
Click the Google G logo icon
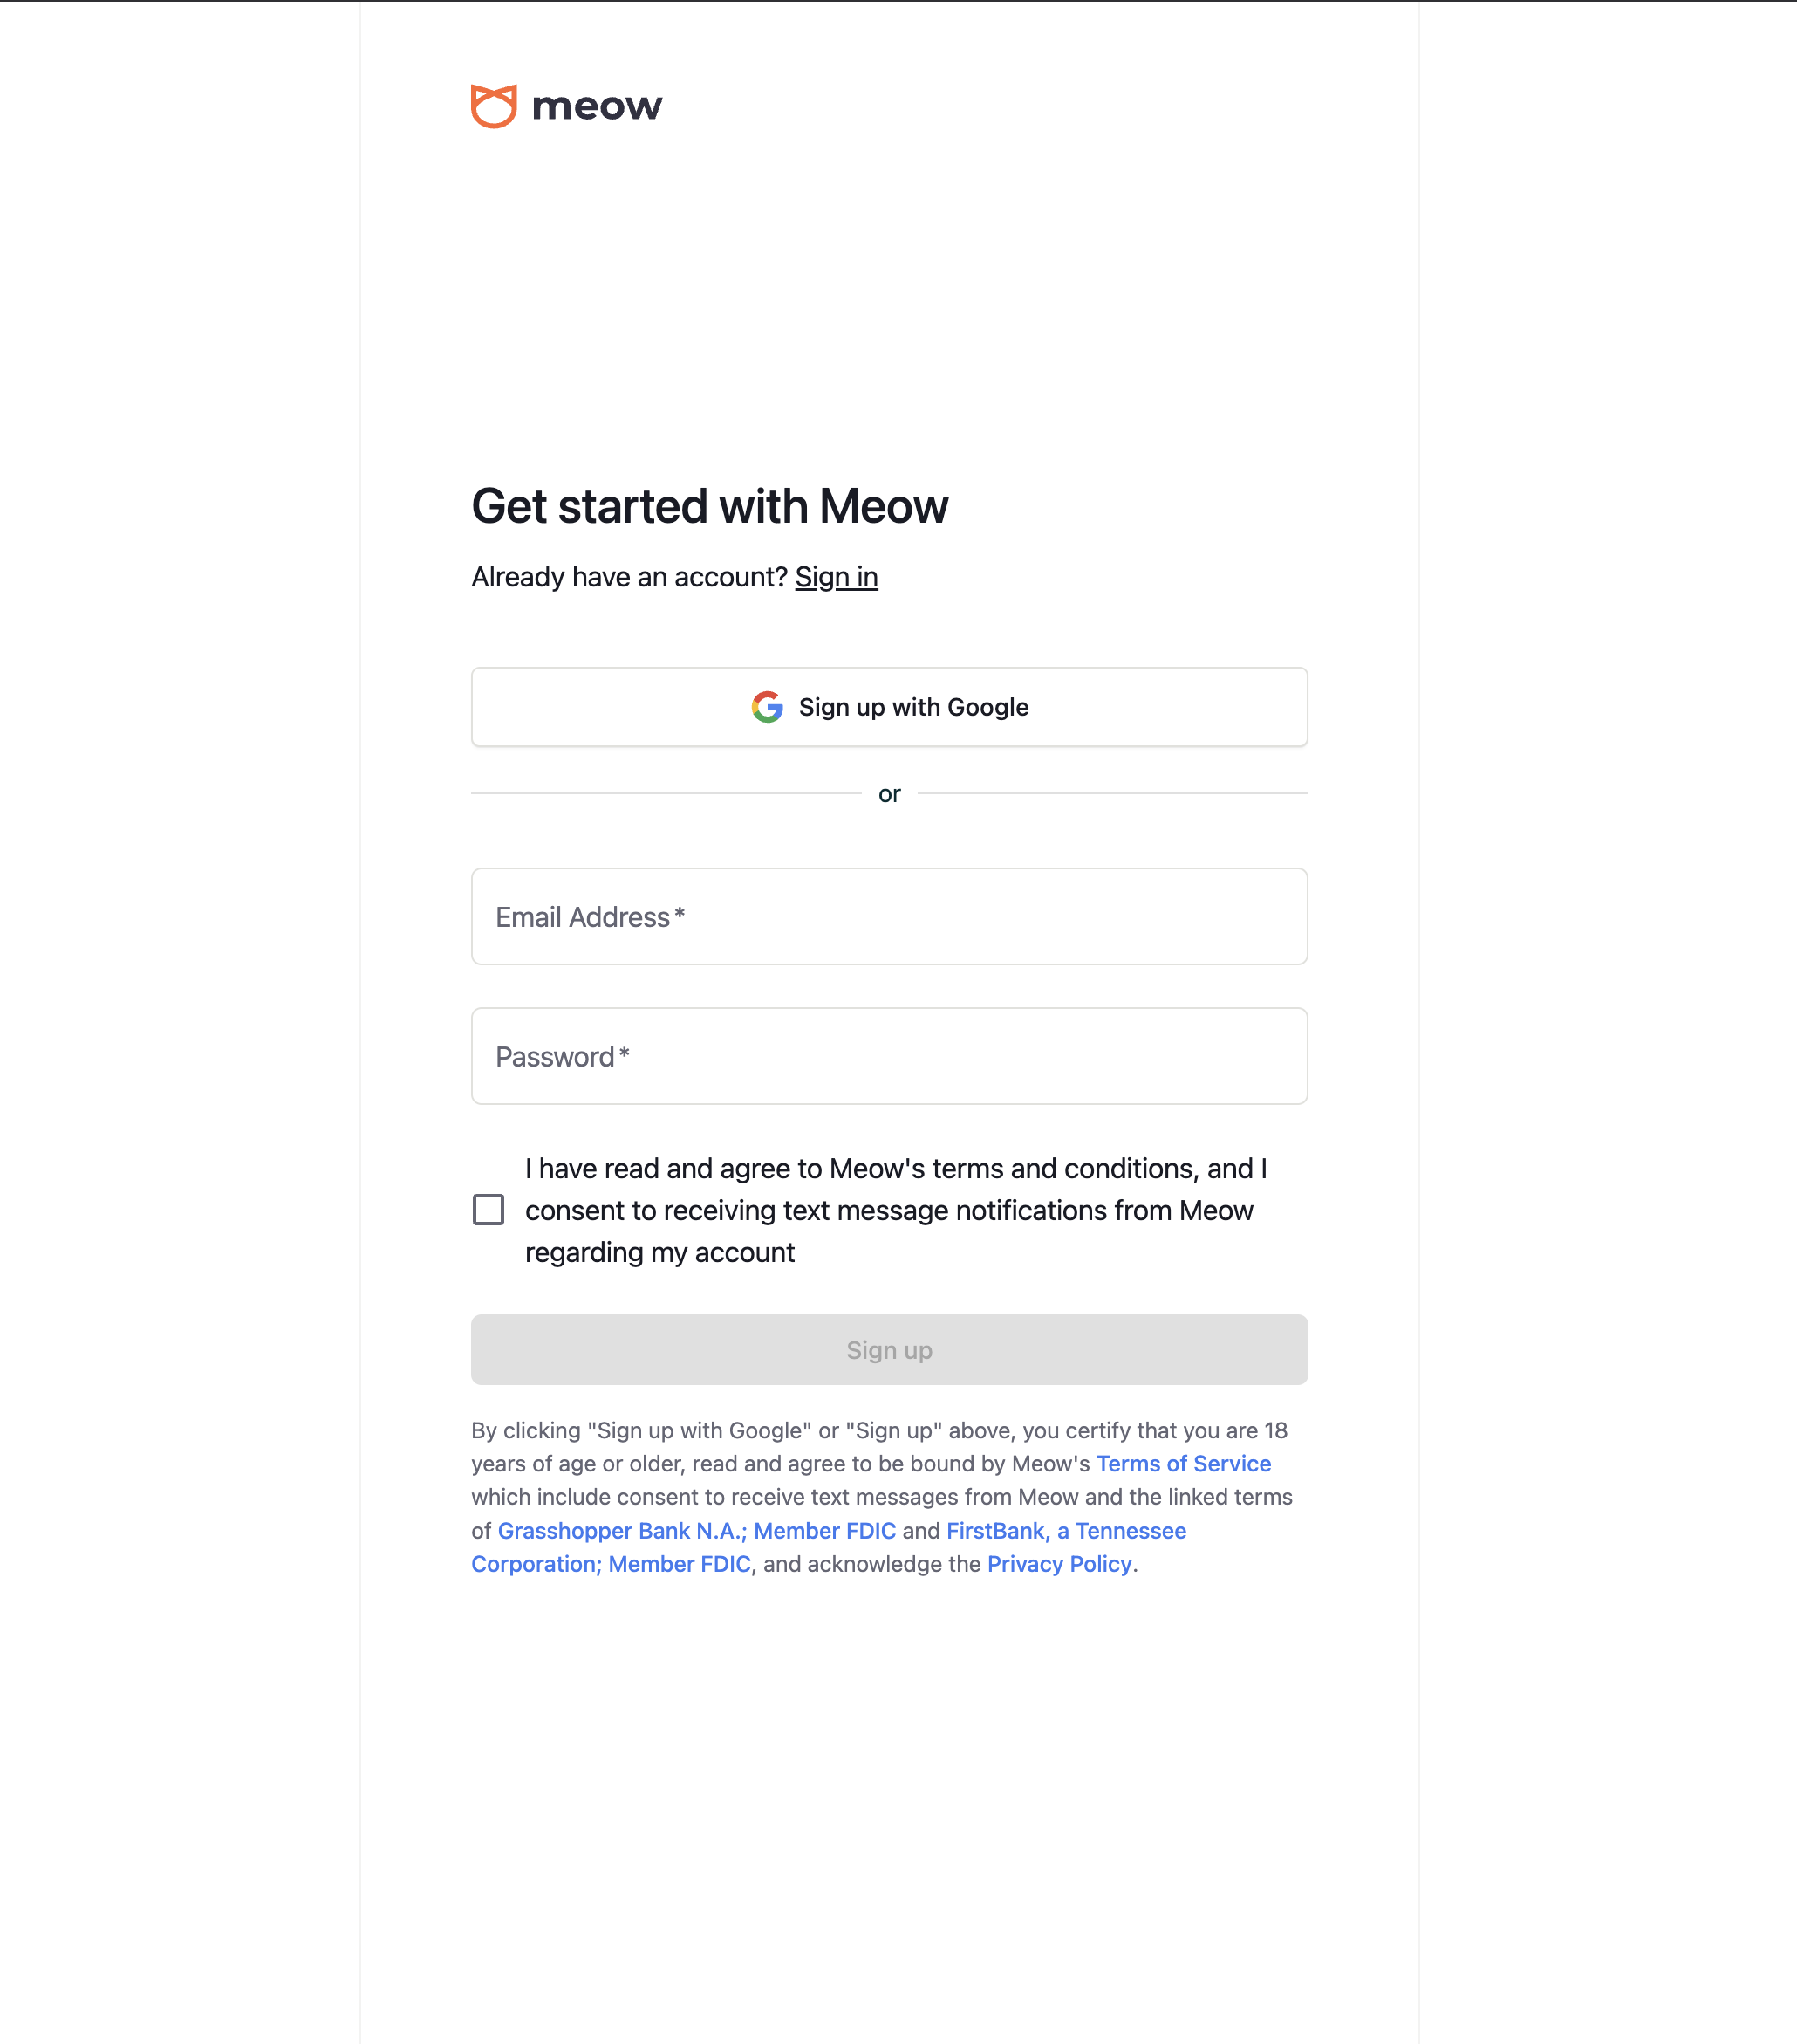768,707
